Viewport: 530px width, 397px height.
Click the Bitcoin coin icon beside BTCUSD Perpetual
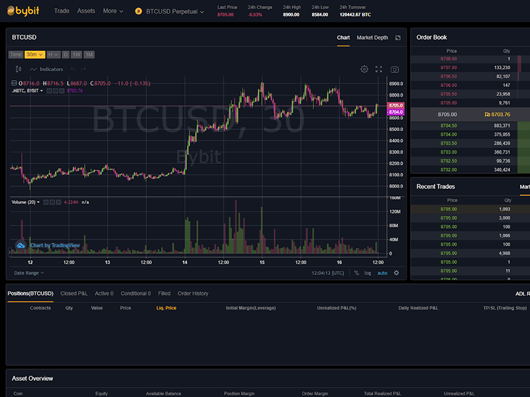coord(138,11)
